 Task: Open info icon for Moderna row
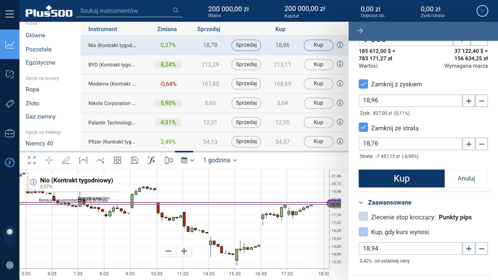point(340,83)
